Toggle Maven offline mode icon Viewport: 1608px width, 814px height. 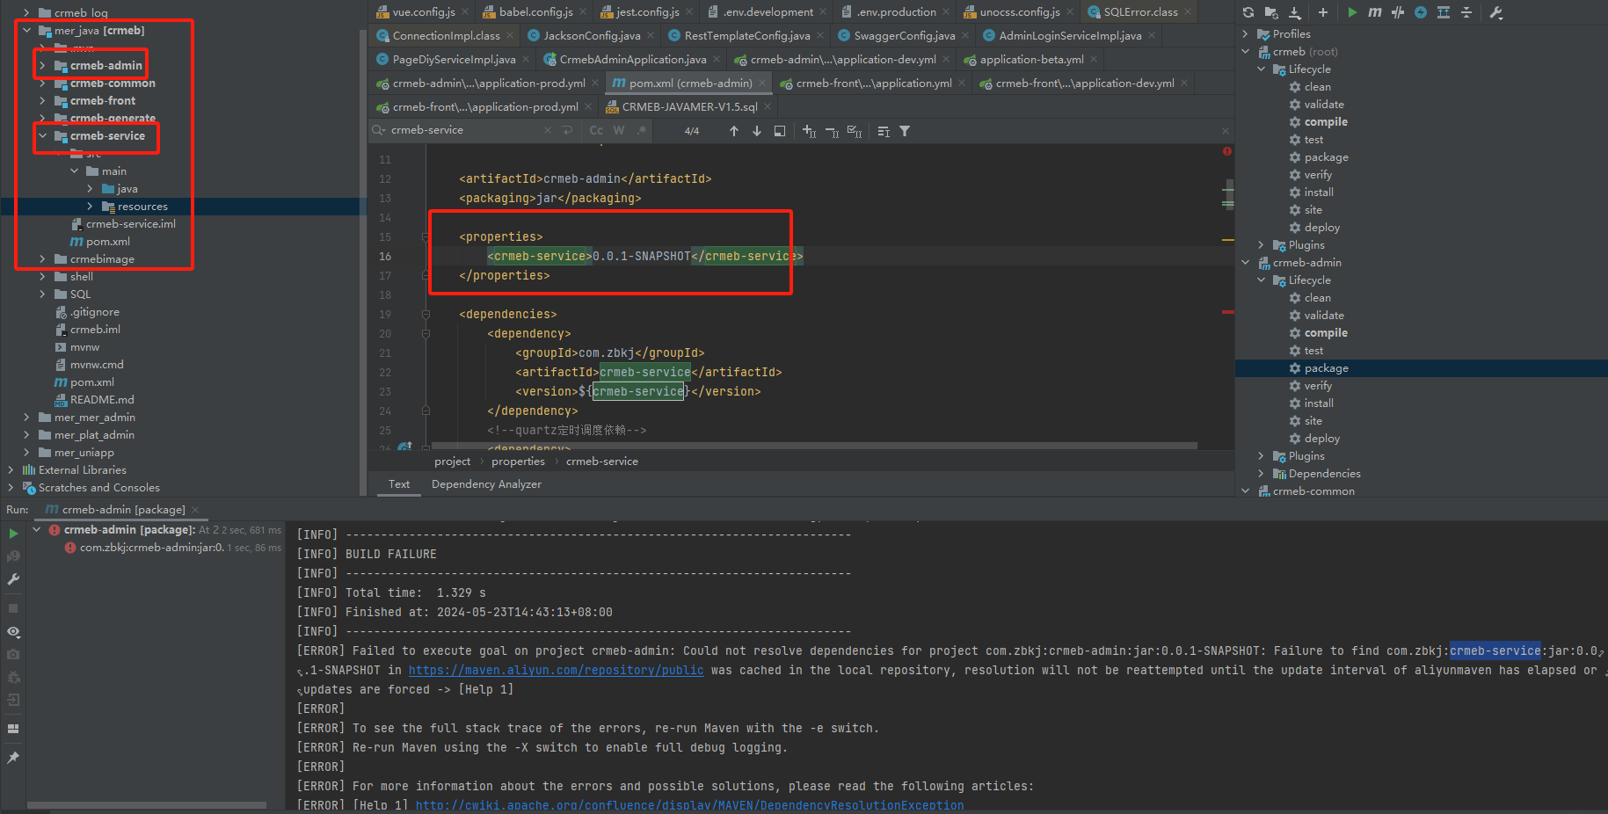[x=1398, y=12]
